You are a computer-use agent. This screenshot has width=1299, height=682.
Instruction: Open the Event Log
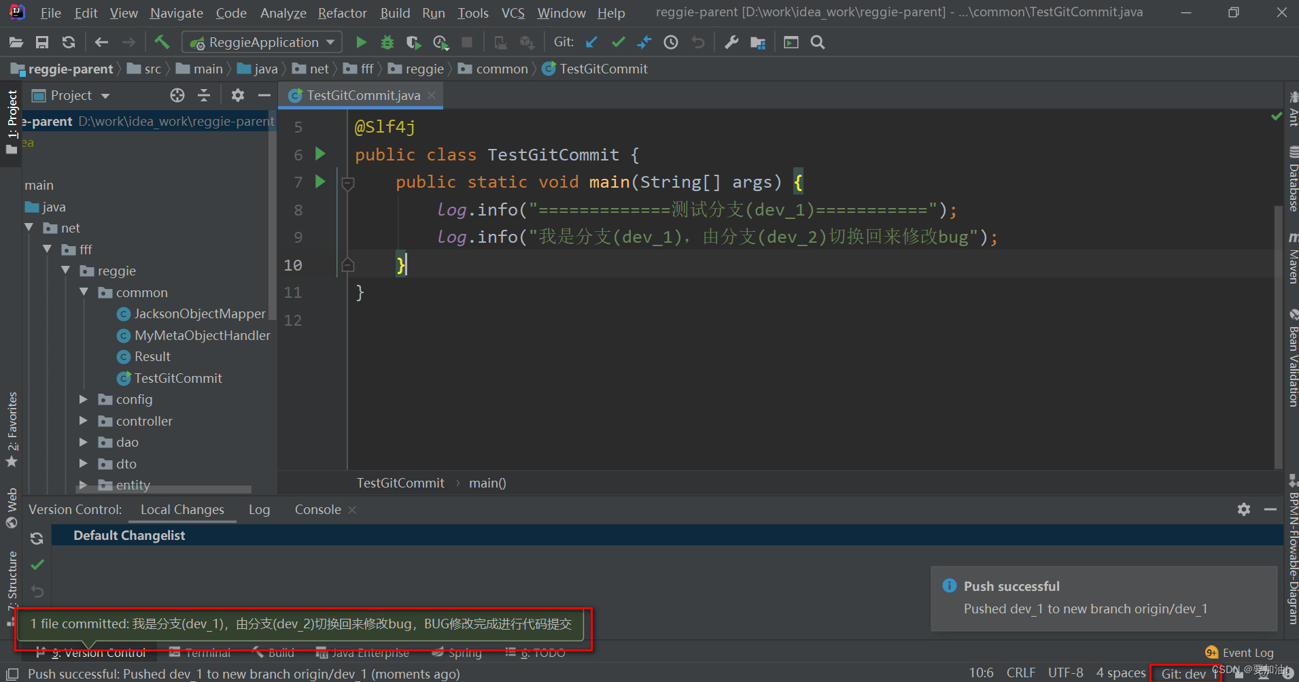(x=1240, y=653)
